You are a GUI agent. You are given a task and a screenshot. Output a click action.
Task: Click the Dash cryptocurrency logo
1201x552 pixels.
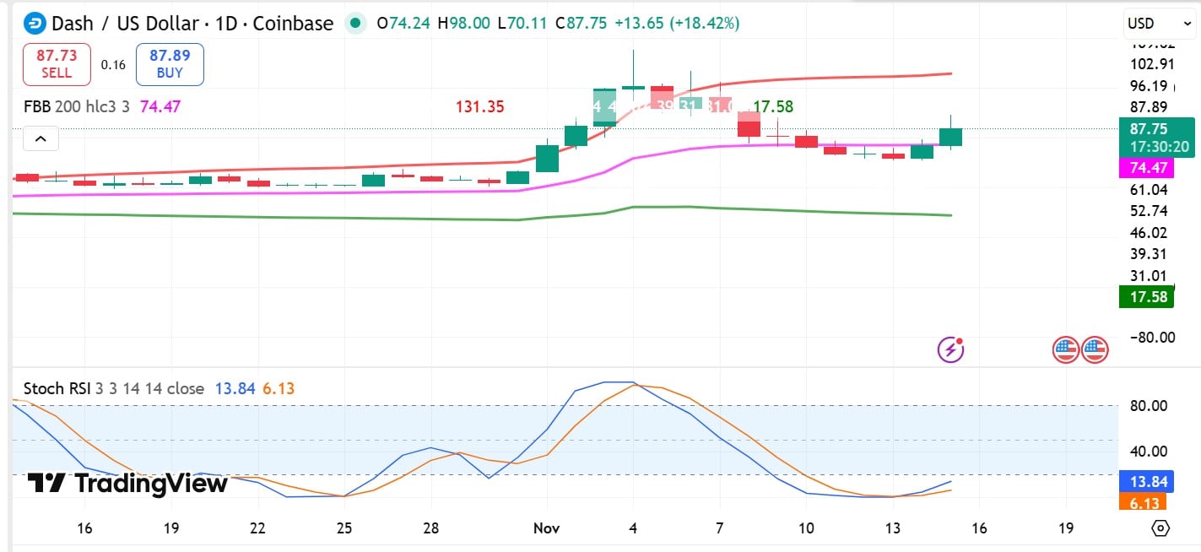coord(34,23)
